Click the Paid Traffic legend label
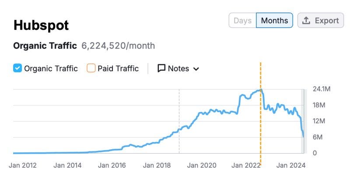350x183 pixels. click(x=118, y=68)
